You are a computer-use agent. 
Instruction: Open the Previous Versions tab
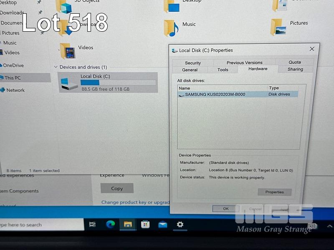(x=244, y=62)
